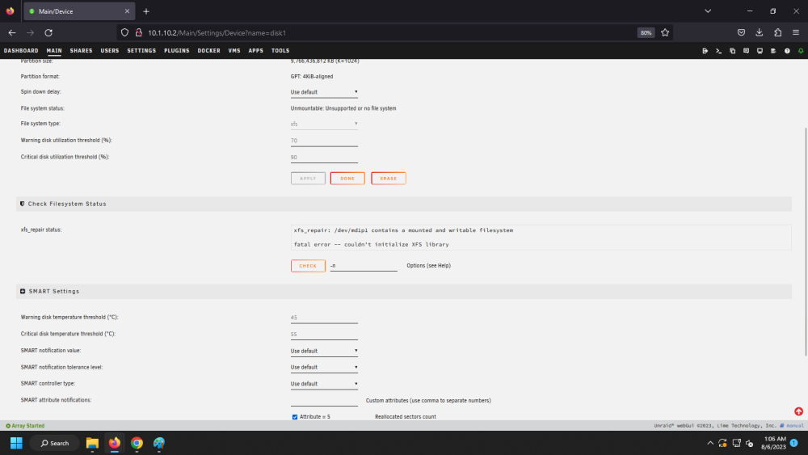Open the Windows Start menu
Screen dimensions: 808x455
[x=16, y=443]
